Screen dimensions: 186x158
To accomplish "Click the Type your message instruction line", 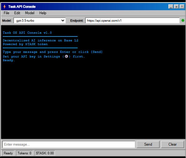I will (53, 52).
